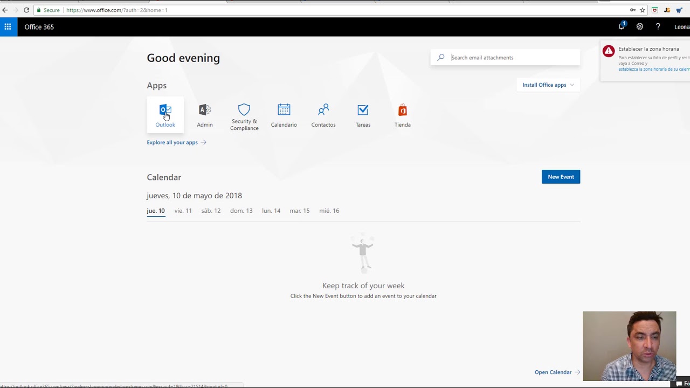Open the Office 365 app launcher grid
Image resolution: width=690 pixels, height=388 pixels.
[8, 27]
